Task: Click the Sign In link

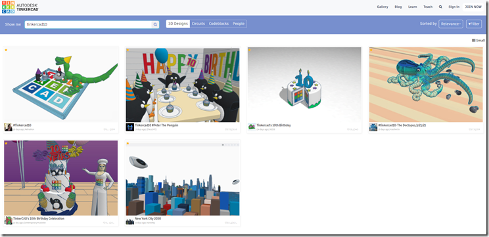Action: (454, 7)
